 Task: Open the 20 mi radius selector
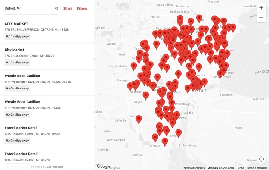[x=68, y=9]
